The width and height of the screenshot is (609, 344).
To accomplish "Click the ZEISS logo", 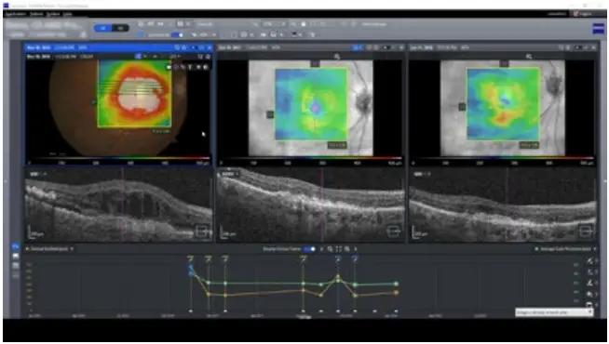I will pos(599,29).
